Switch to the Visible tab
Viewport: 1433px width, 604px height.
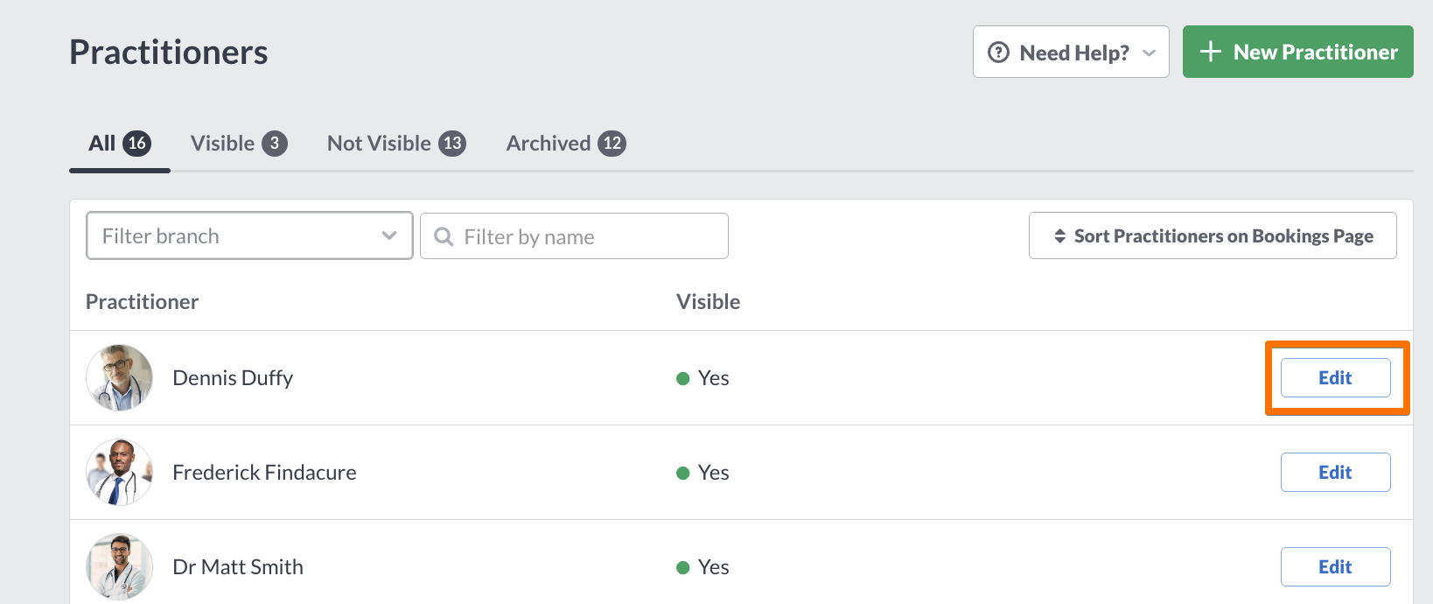[239, 144]
